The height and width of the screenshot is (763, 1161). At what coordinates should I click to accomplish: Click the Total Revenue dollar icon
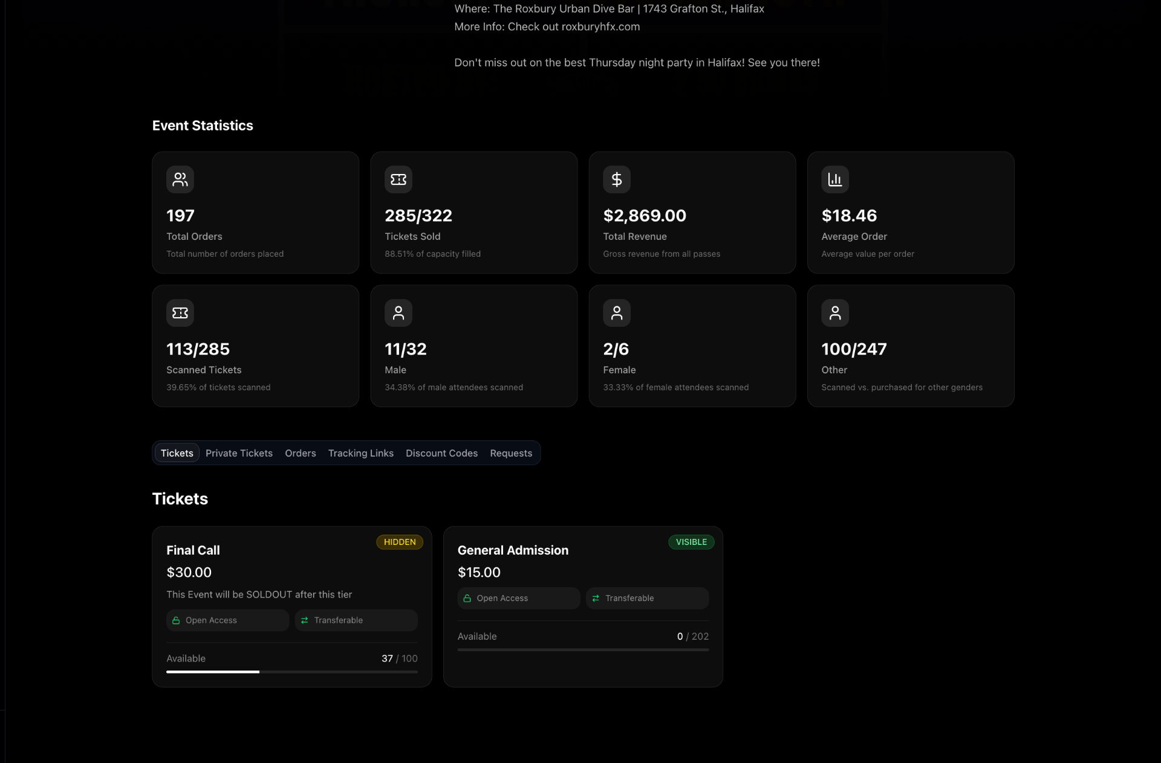click(x=616, y=179)
